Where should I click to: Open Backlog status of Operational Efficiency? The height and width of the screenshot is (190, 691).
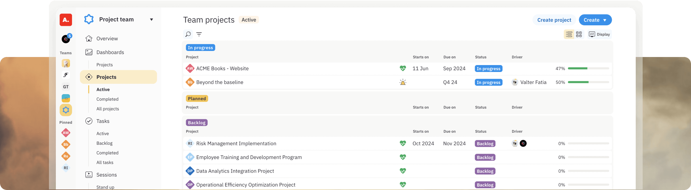pos(485,185)
